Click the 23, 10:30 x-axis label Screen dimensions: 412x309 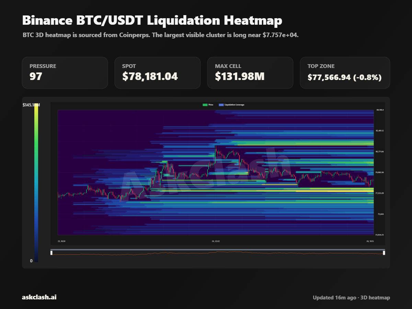[x=61, y=241]
